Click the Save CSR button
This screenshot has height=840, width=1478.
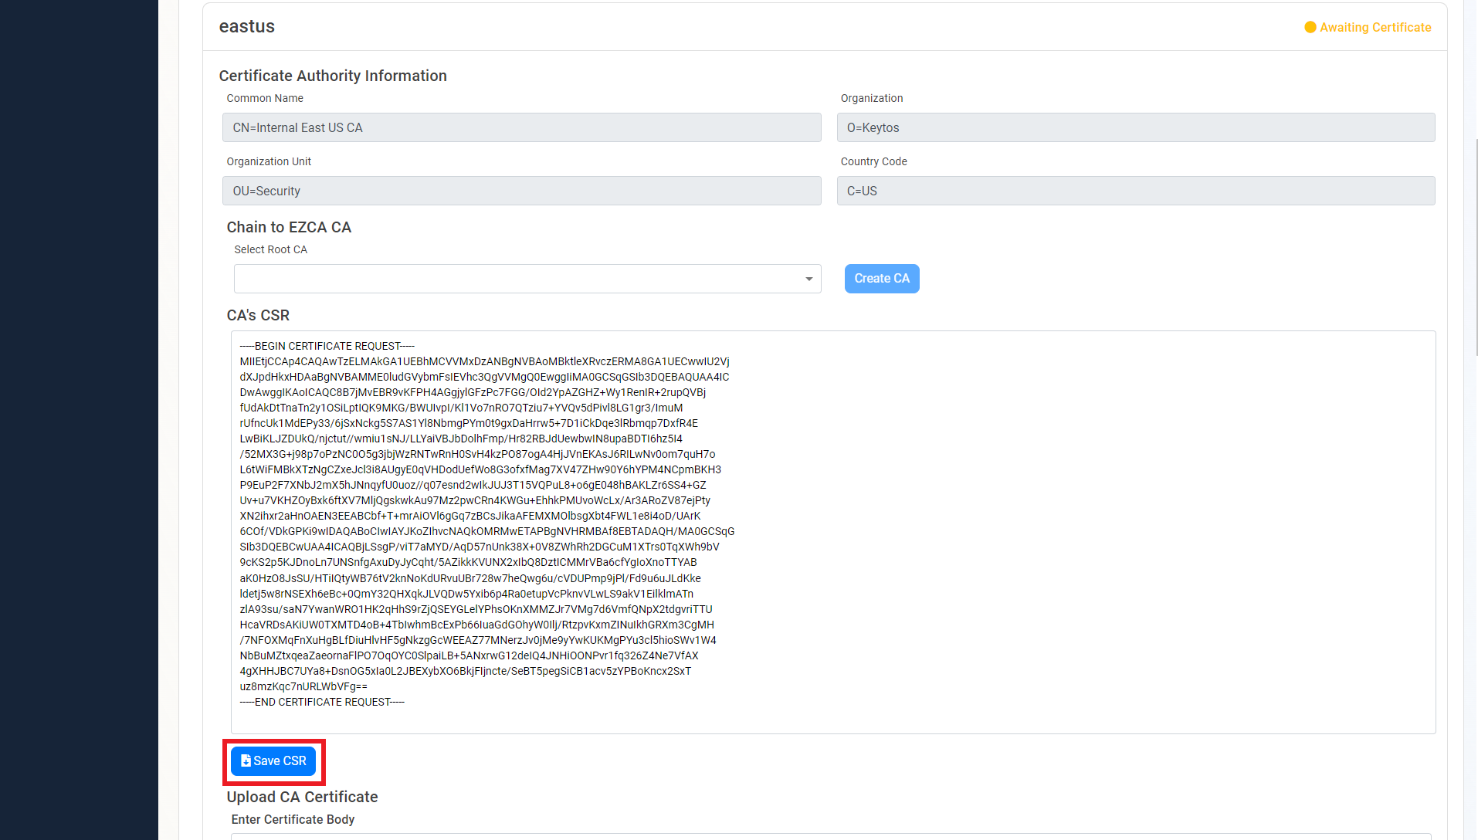(x=273, y=761)
